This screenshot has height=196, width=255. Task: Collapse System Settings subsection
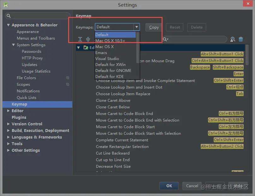coord(13,45)
